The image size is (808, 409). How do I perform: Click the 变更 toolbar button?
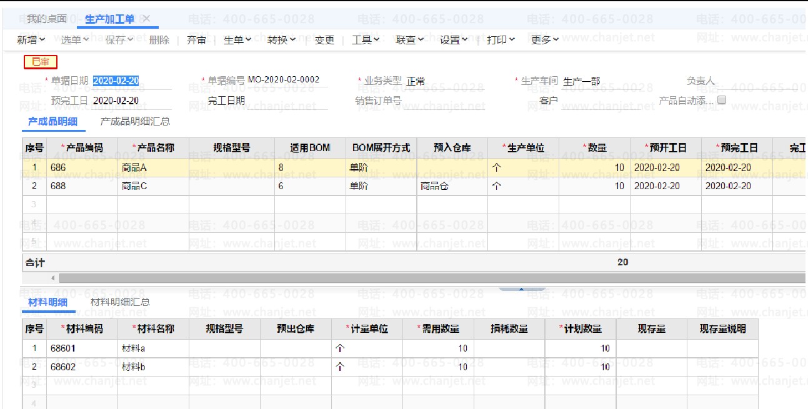click(324, 40)
